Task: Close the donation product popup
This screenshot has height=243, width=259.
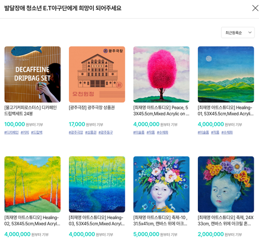Action: coord(255,8)
